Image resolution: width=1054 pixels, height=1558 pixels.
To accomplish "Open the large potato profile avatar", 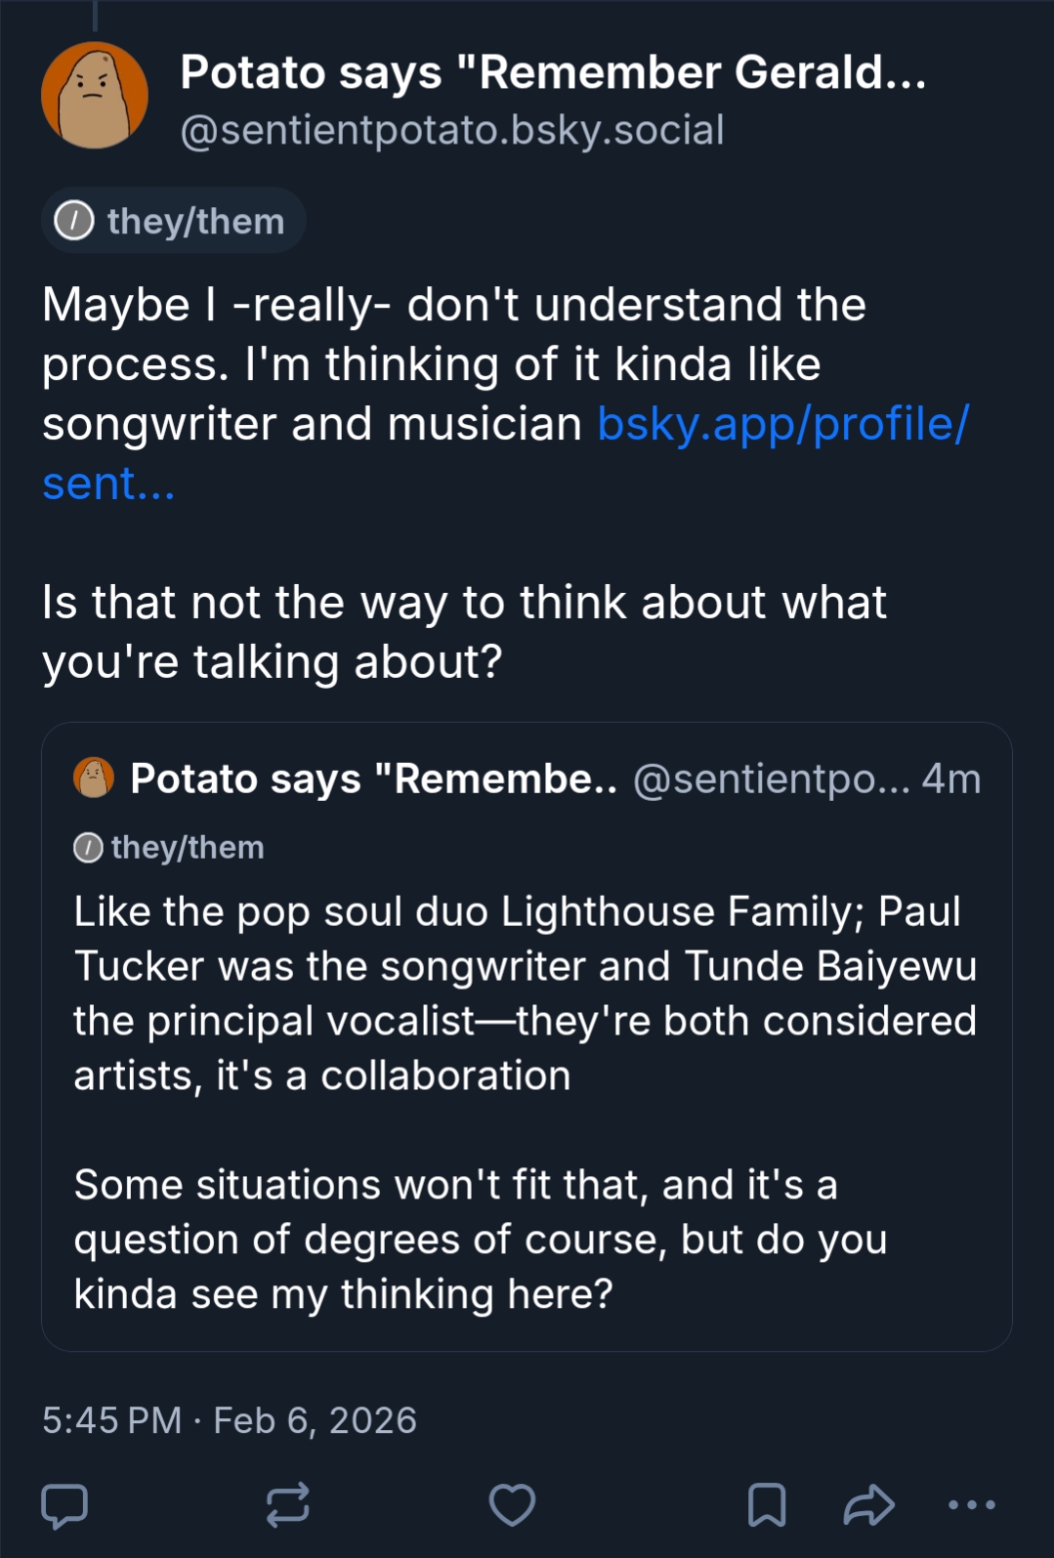I will (95, 96).
